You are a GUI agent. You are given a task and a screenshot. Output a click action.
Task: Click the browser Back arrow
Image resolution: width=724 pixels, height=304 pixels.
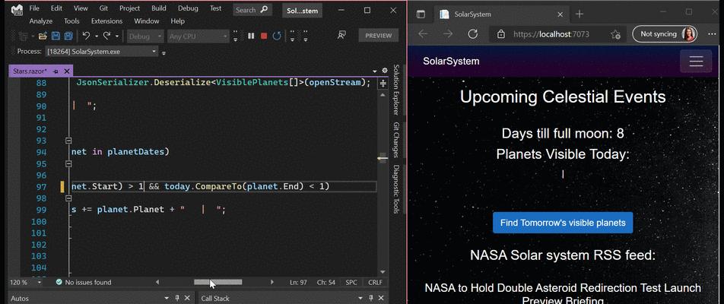[x=423, y=34]
